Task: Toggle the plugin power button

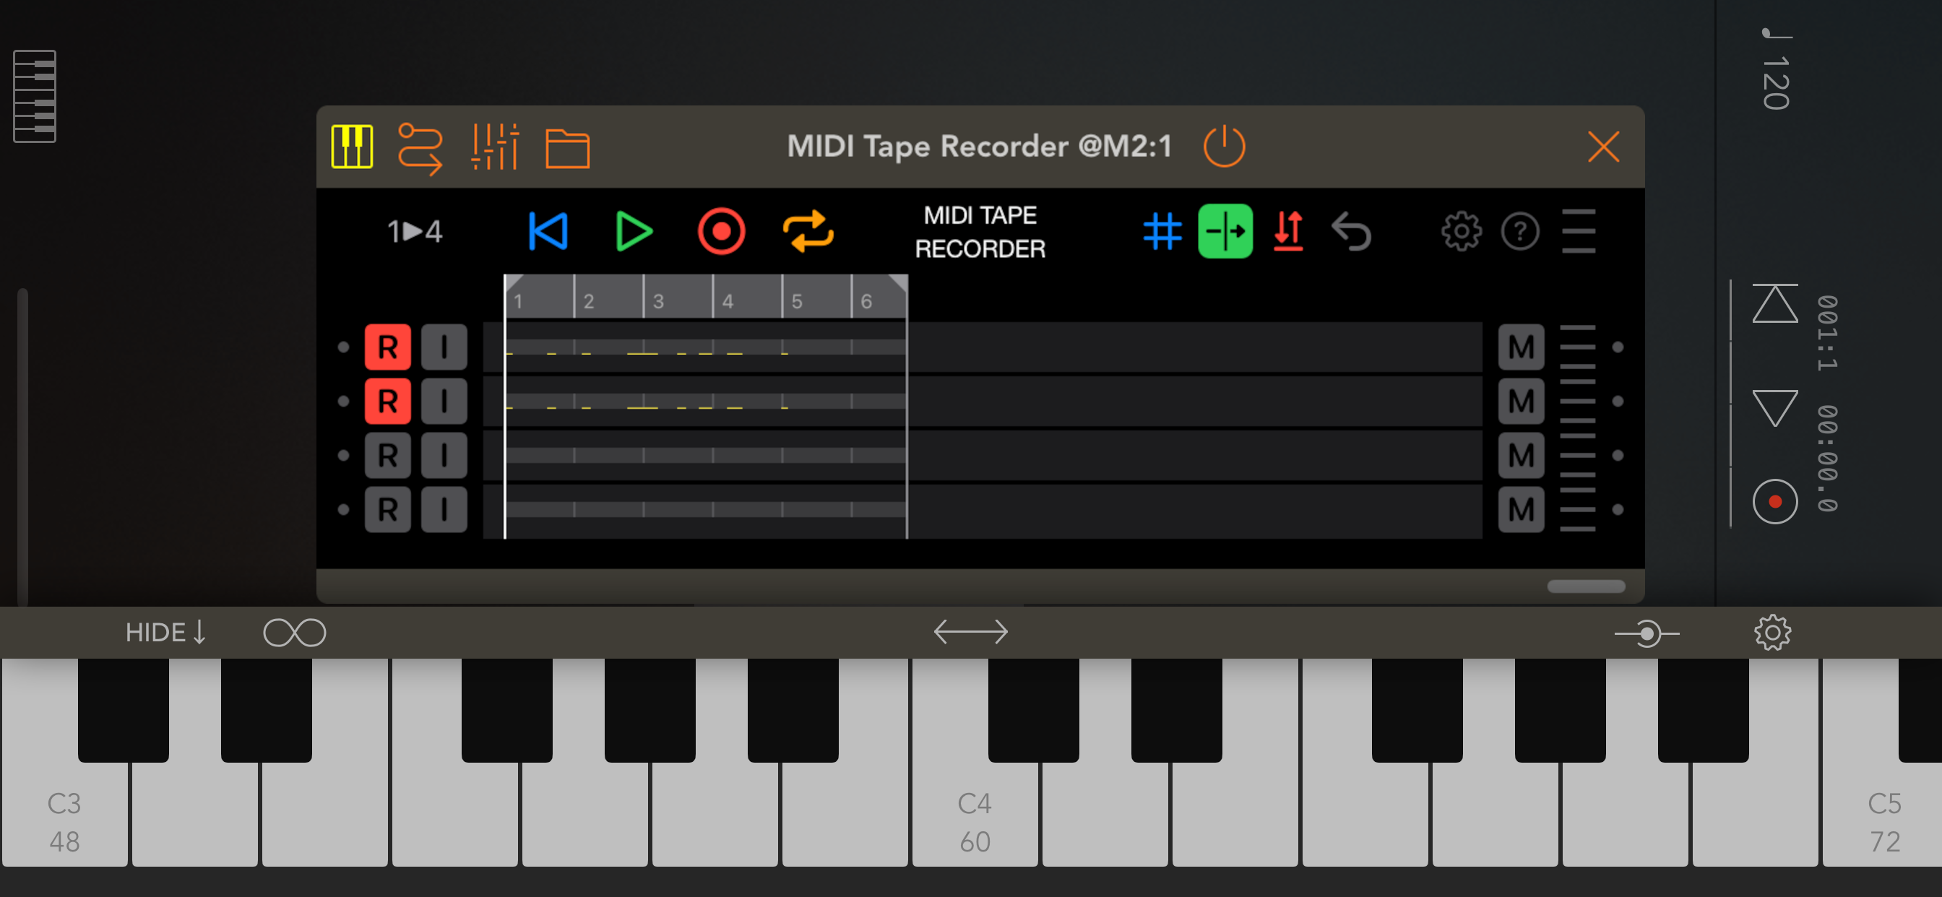Action: coord(1224,146)
